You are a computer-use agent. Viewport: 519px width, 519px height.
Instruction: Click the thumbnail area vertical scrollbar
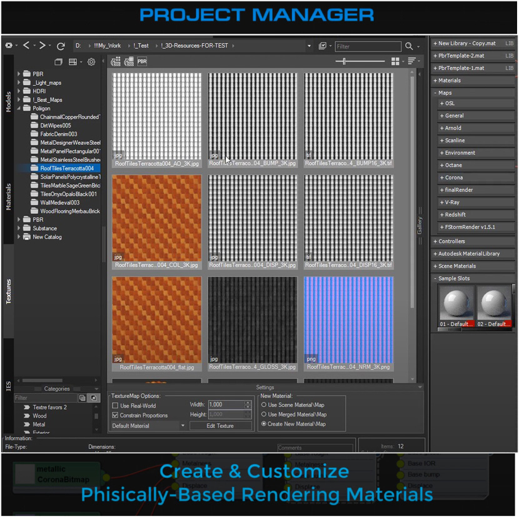tap(412, 192)
